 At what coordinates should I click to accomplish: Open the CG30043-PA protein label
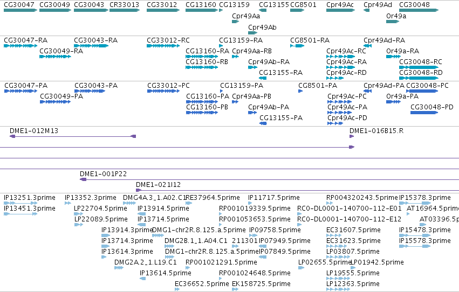97,85
